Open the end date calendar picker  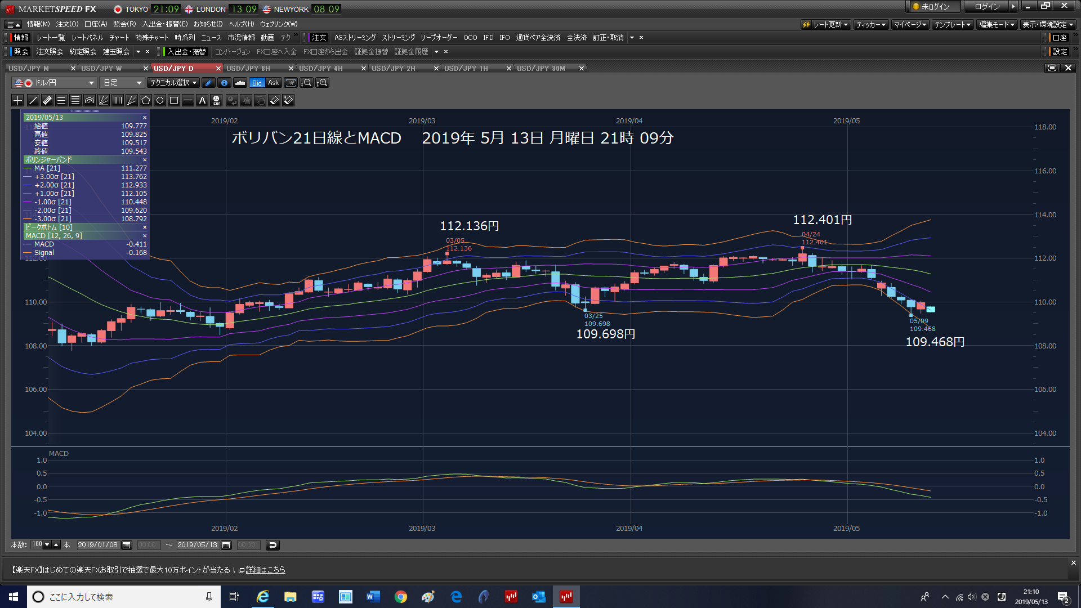226,545
